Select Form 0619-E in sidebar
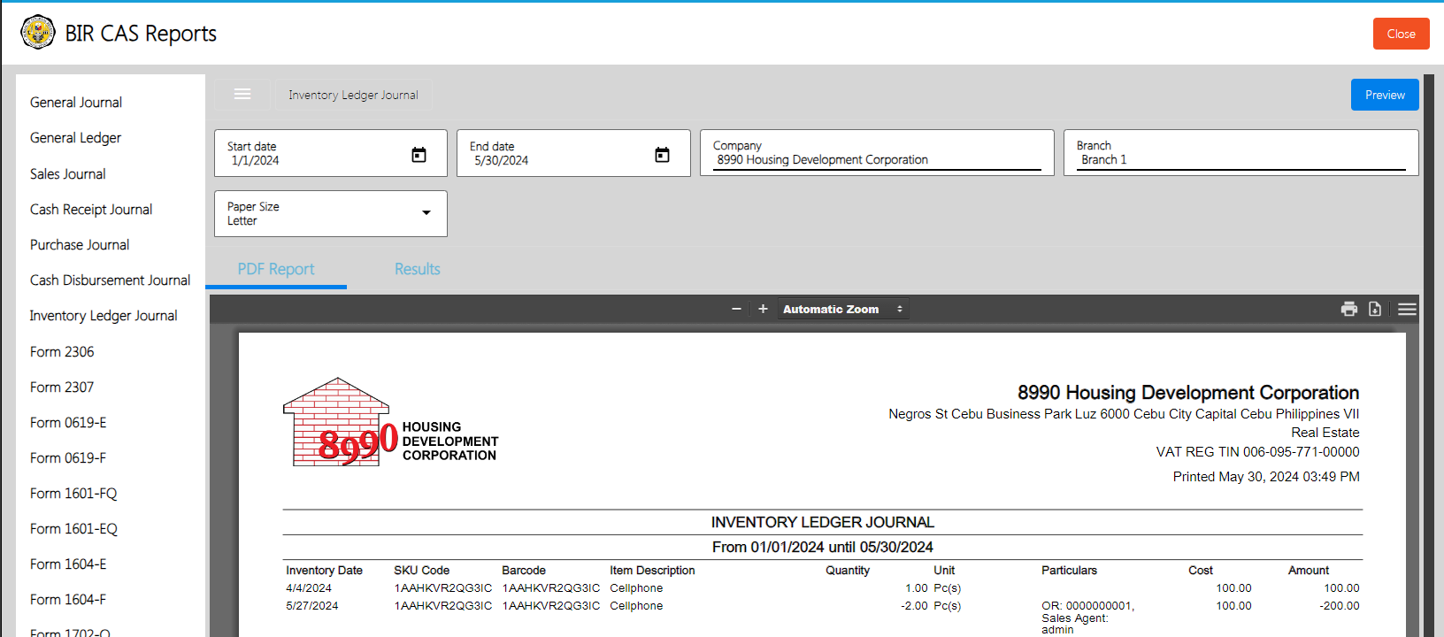This screenshot has width=1444, height=637. pos(68,423)
